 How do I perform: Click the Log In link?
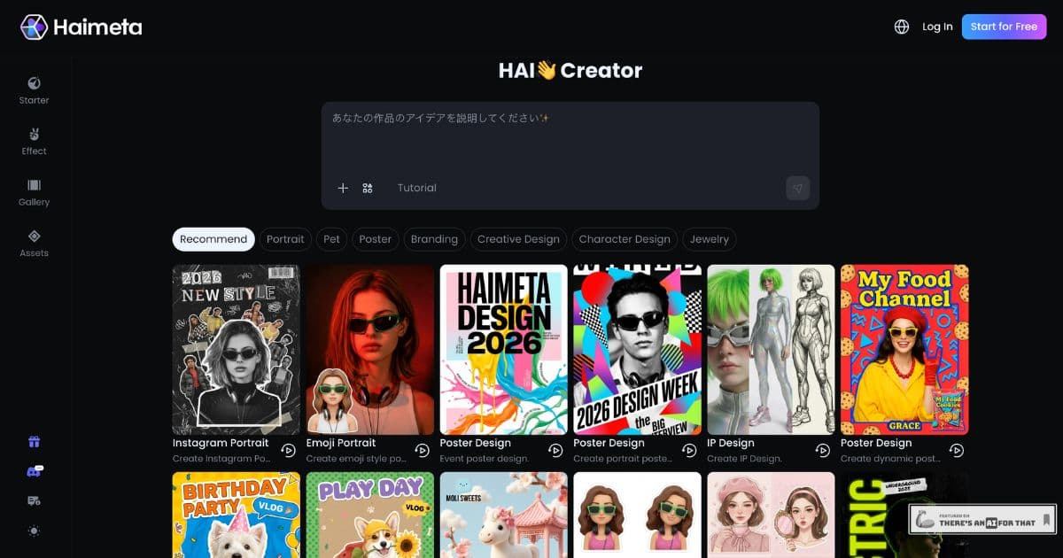coord(936,27)
